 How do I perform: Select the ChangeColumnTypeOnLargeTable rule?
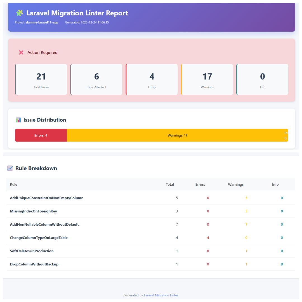(39, 238)
